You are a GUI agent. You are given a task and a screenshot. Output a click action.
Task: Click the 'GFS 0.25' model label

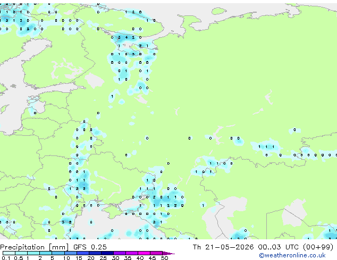[90, 247]
